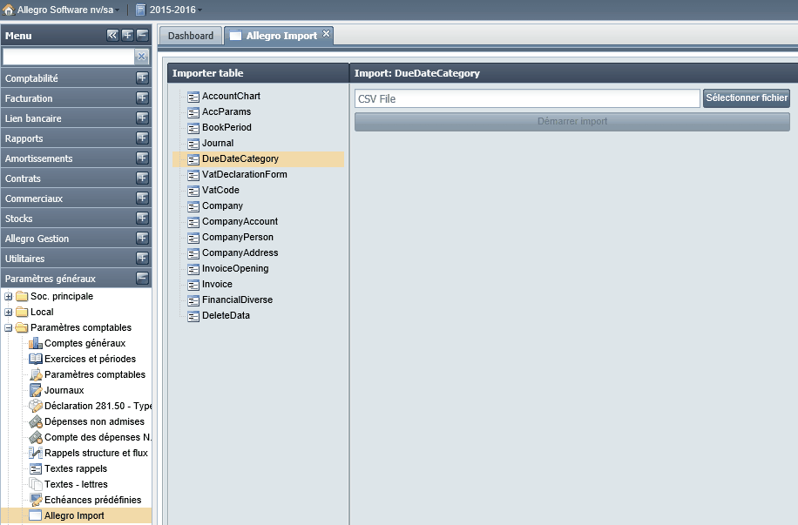The height and width of the screenshot is (525, 798).
Task: Click the Journaux notebook icon
Action: click(x=36, y=391)
